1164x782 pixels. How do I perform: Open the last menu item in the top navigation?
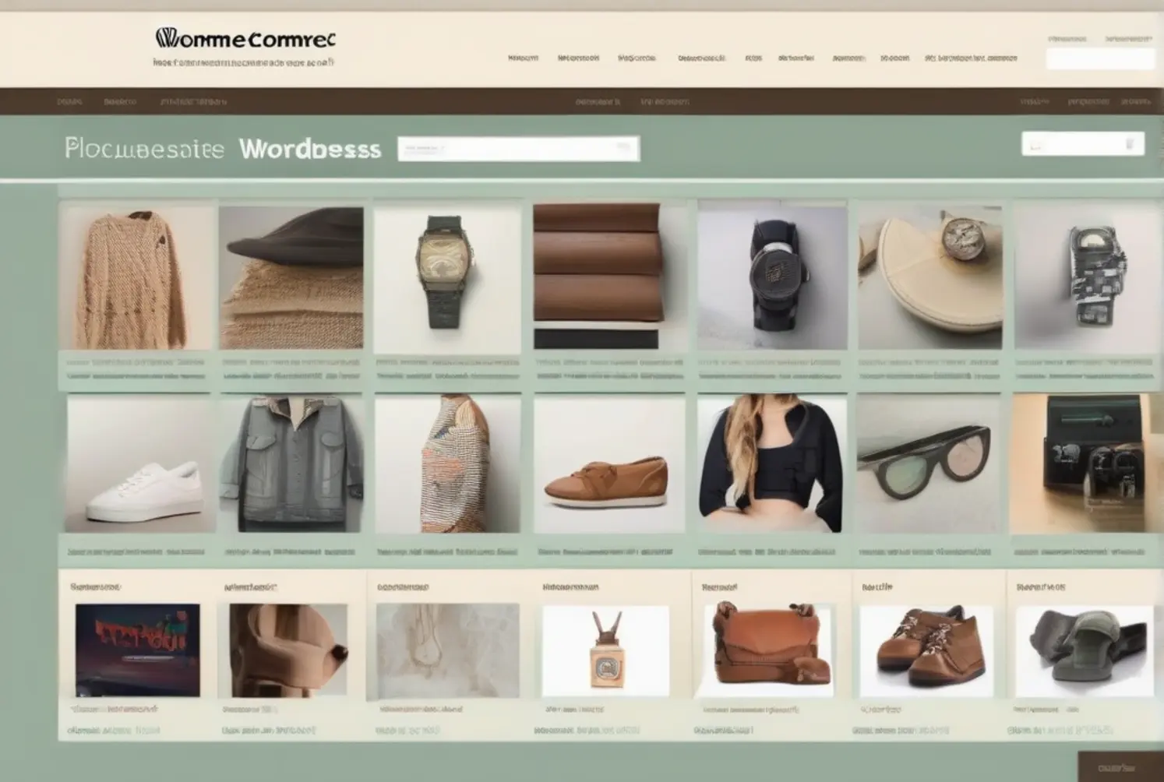click(970, 57)
